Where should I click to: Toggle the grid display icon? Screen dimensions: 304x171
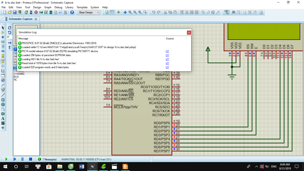coord(112,12)
